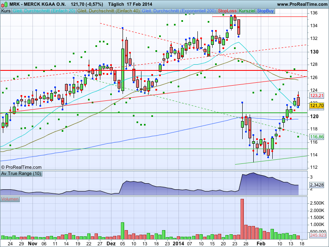Click the 17 Feb 2014 date text
Viewport: 329px width, 247px height.
pos(139,4)
